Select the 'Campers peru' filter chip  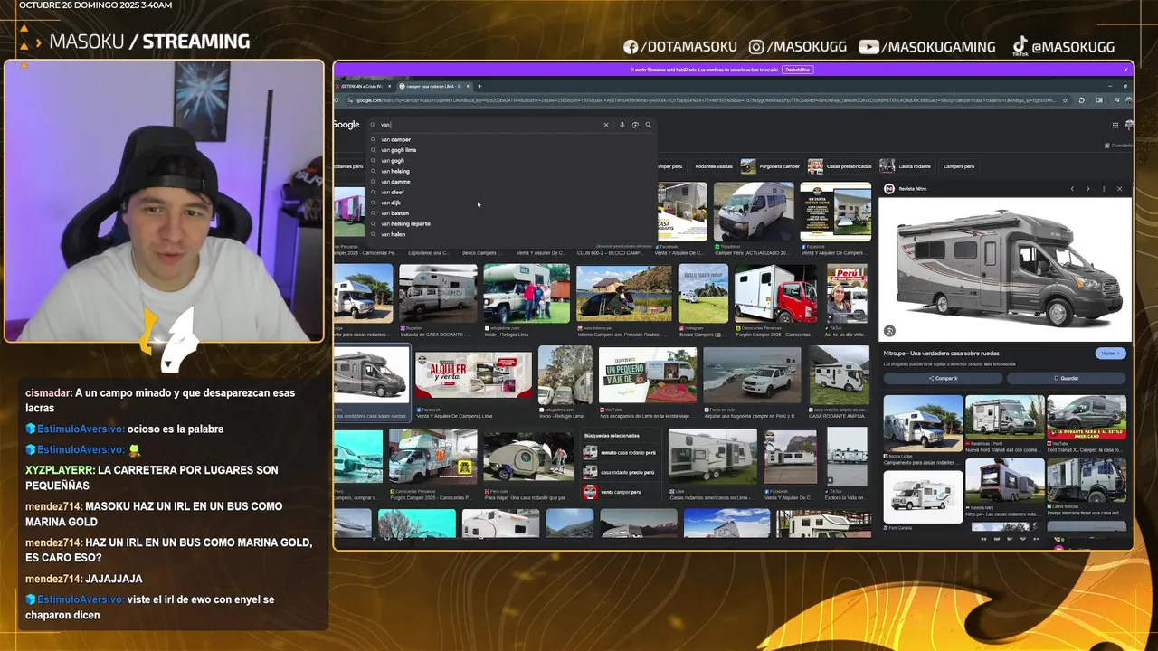[x=959, y=166]
